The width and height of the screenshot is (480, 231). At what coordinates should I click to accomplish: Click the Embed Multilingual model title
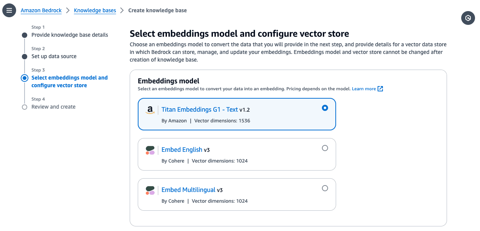[188, 190]
